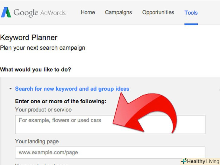Image resolution: width=220 pixels, height=165 pixels.
Task: Click 'Search for new keyword and ad group ideas'
Action: 72,89
